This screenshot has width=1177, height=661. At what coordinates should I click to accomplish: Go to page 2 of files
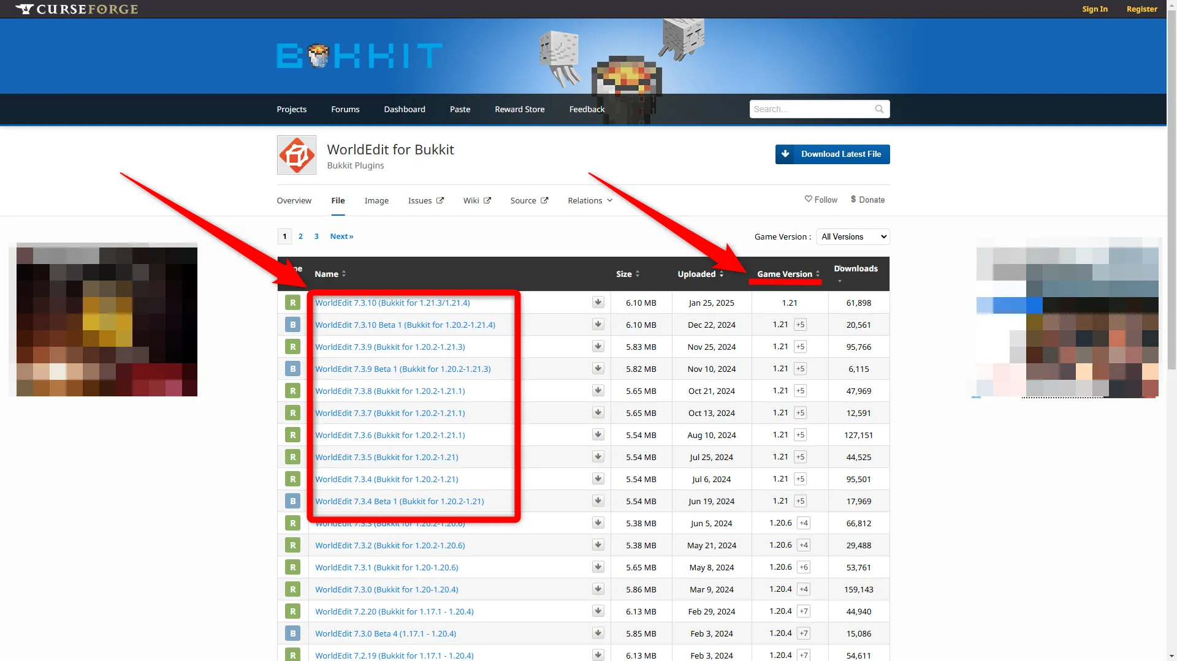300,236
